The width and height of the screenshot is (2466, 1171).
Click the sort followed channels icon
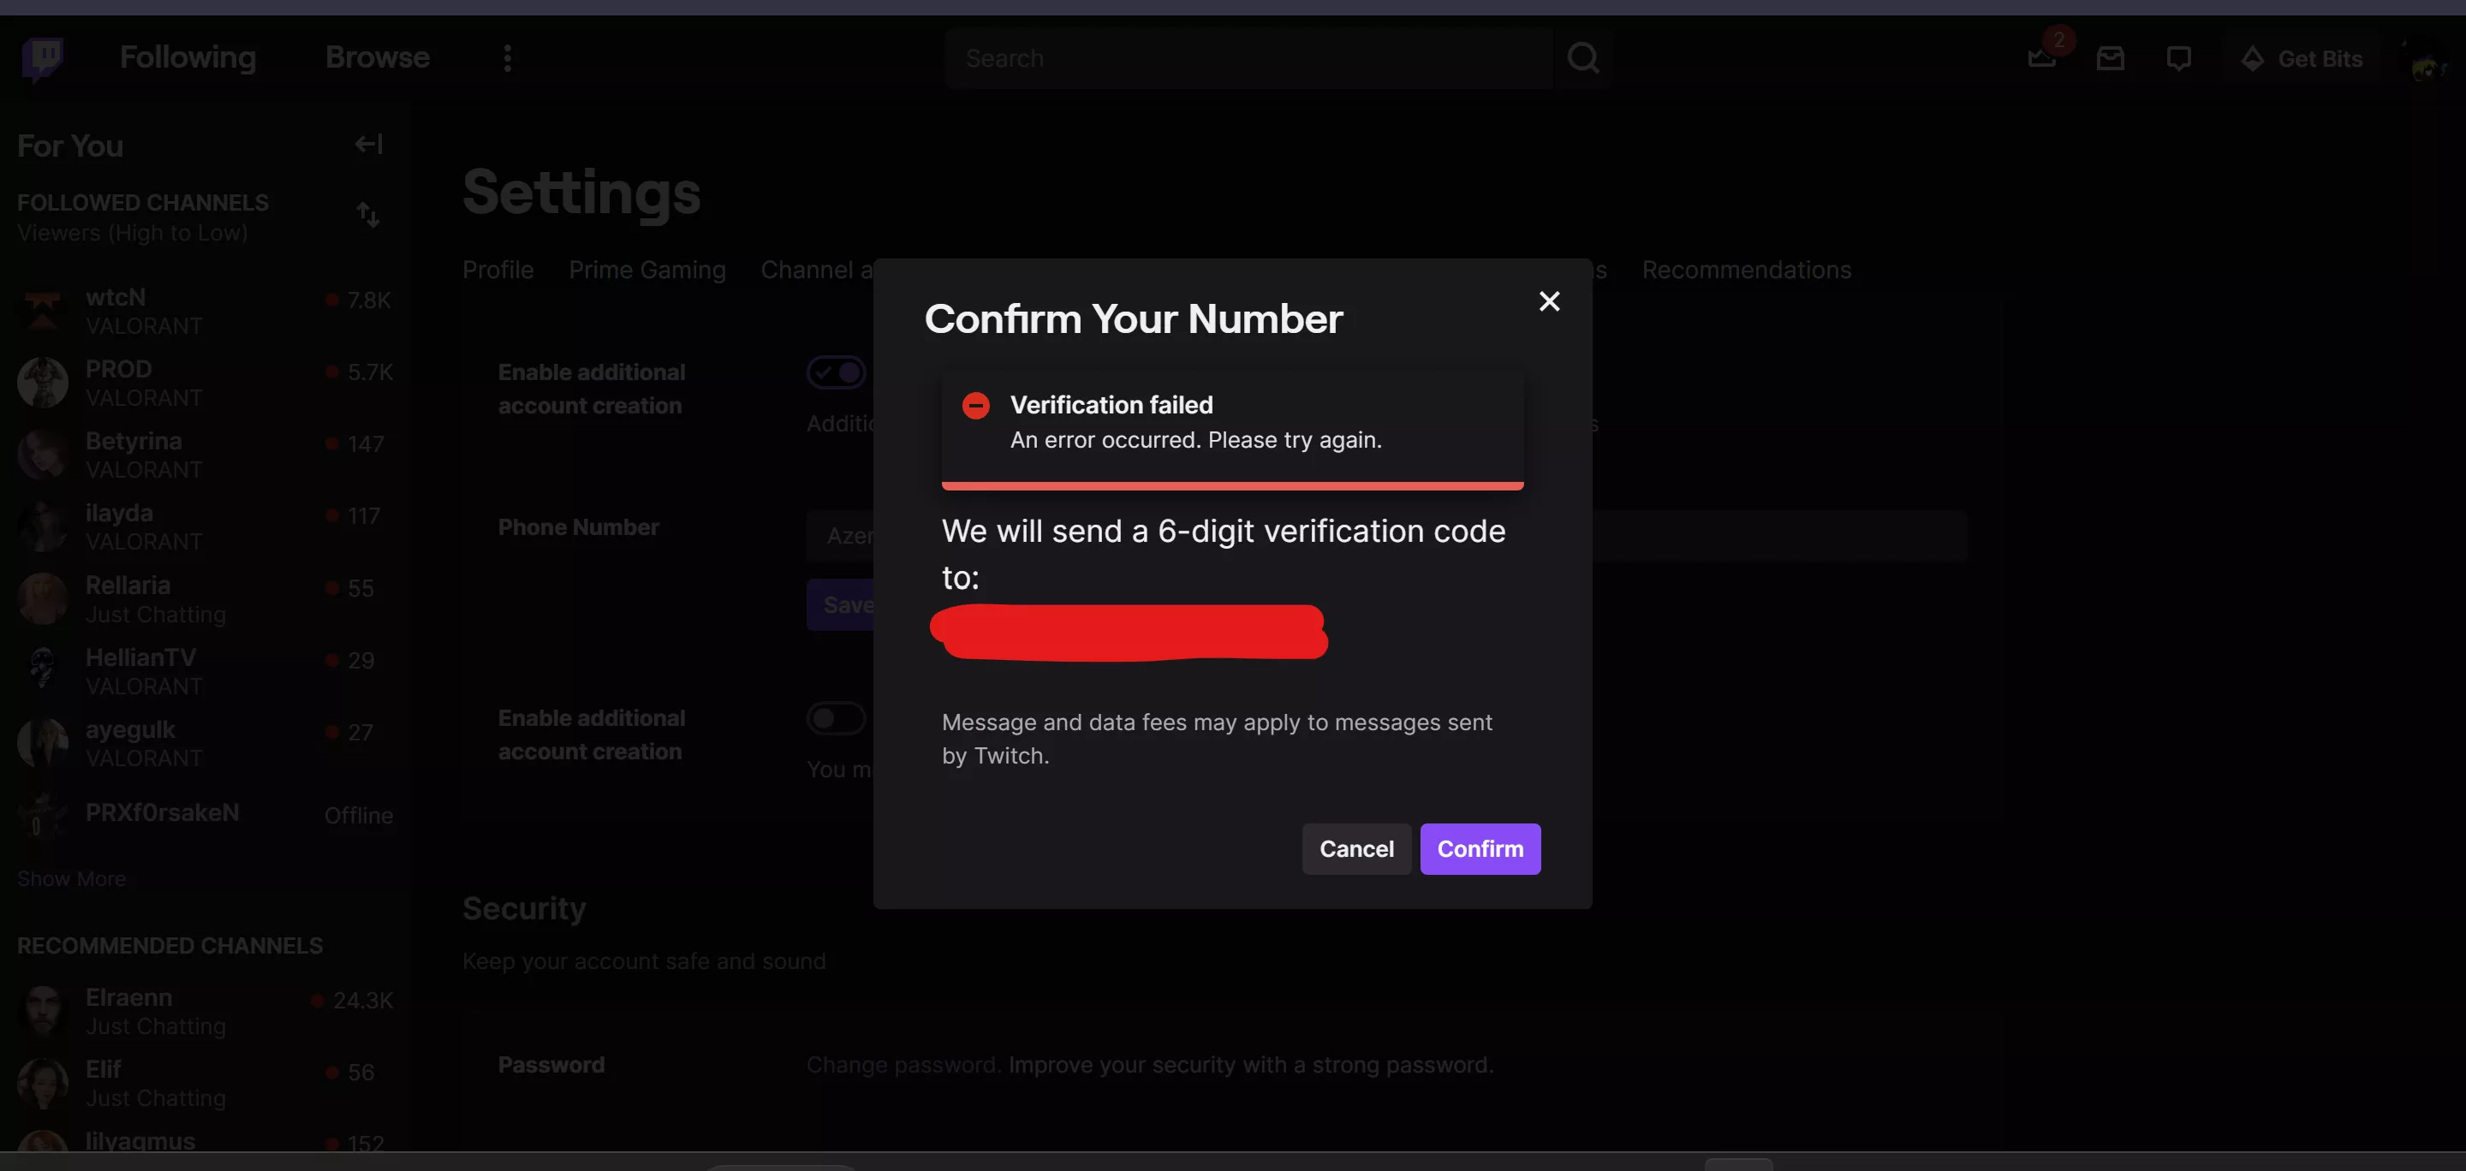tap(367, 214)
